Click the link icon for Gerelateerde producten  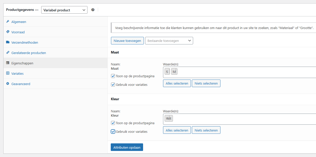8,53
